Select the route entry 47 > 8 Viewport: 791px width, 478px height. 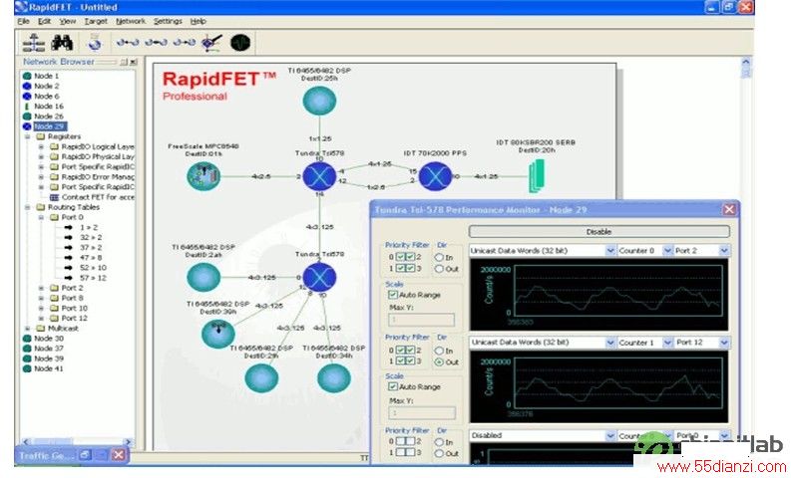click(91, 257)
